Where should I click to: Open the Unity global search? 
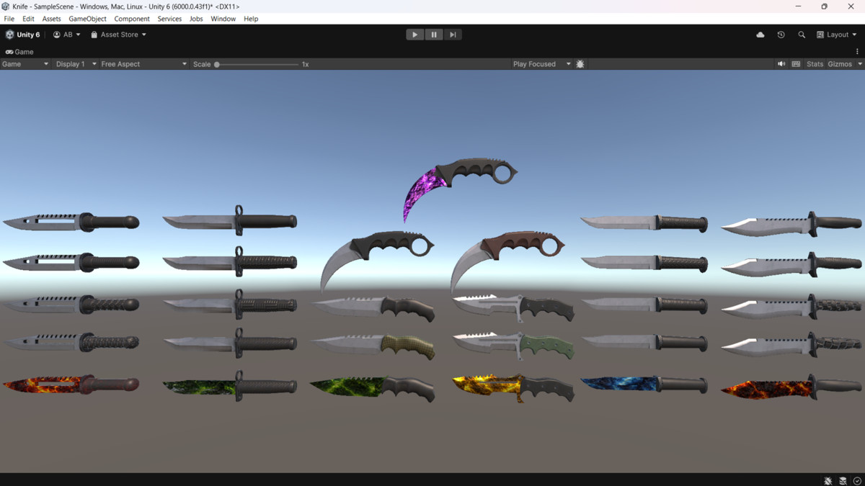pyautogui.click(x=802, y=34)
